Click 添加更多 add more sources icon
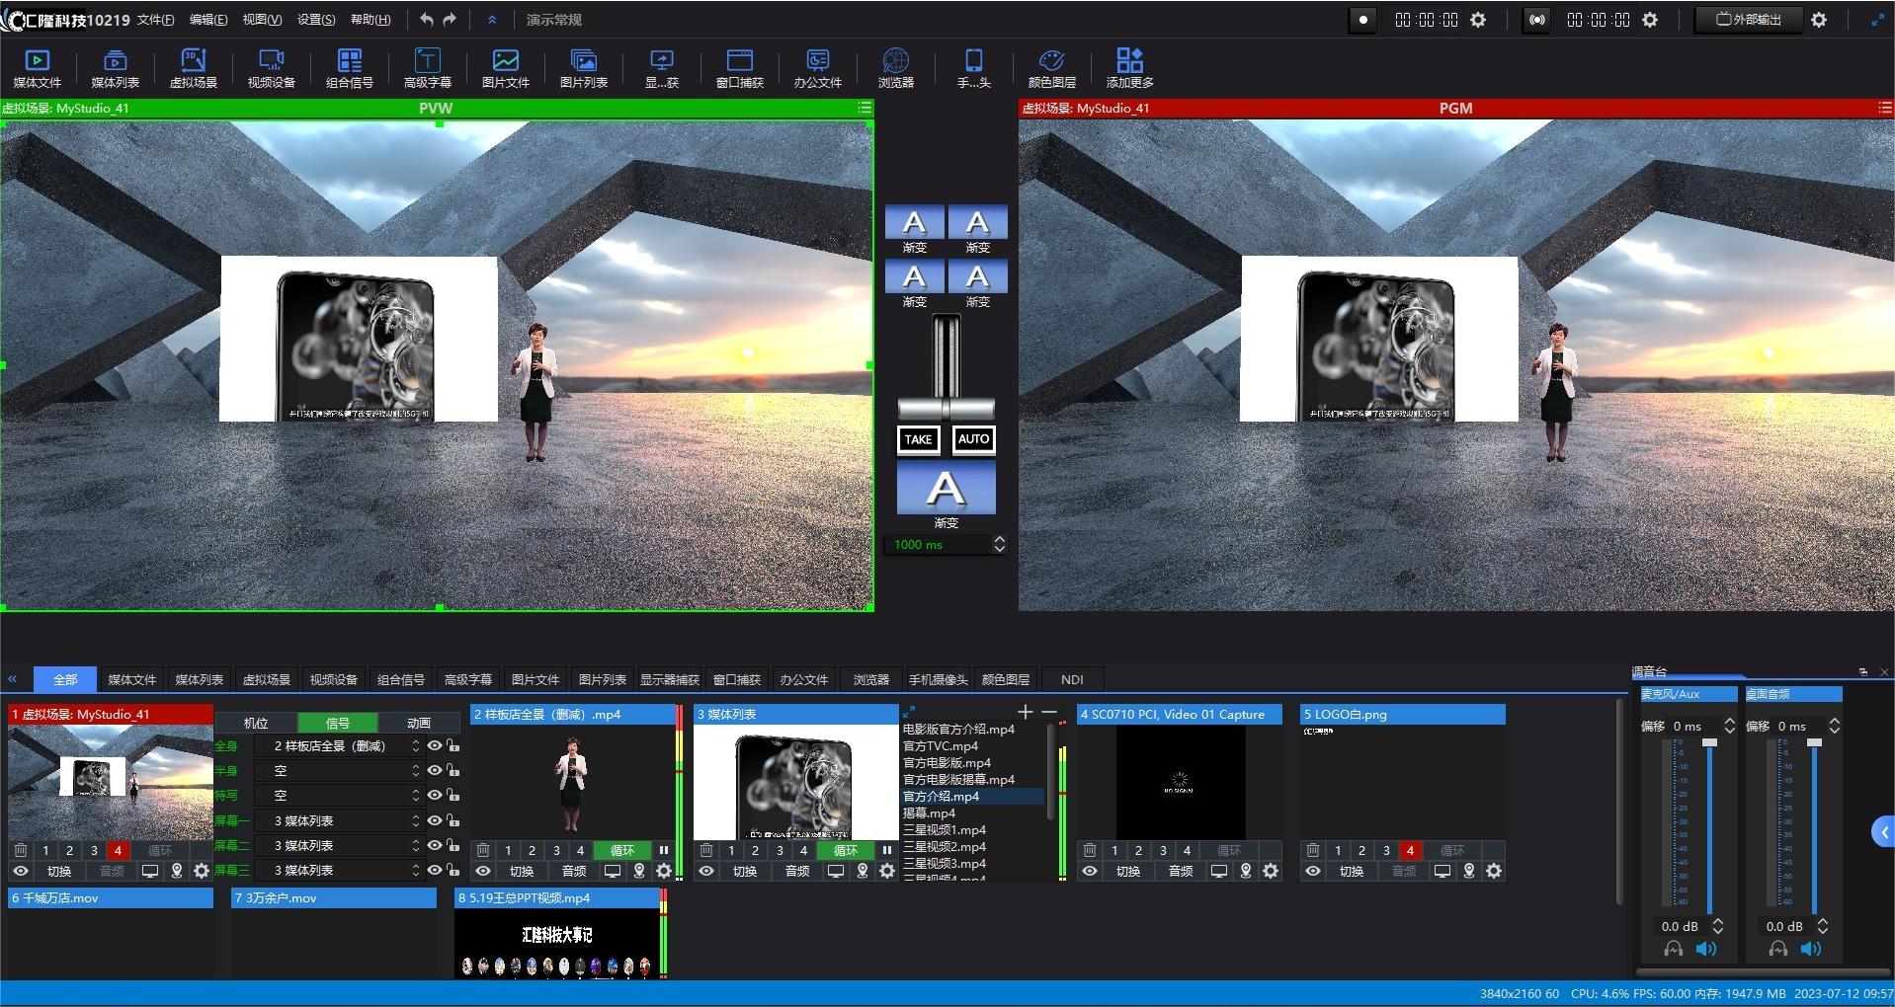Viewport: 1895px width, 1007px height. click(1130, 68)
